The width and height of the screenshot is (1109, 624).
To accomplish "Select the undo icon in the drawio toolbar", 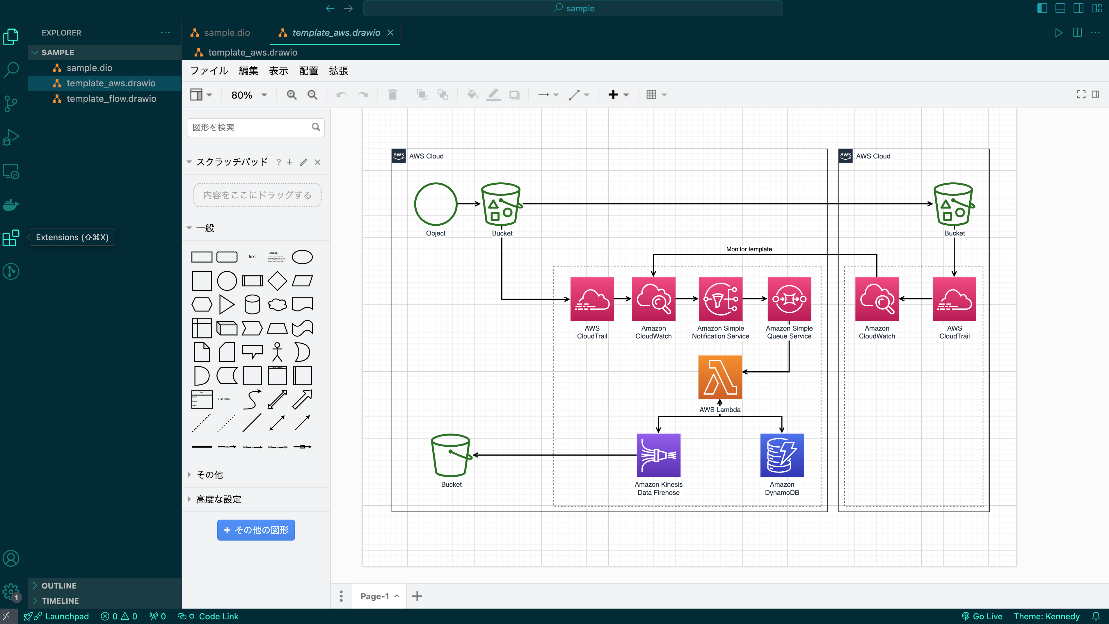I will (x=341, y=95).
